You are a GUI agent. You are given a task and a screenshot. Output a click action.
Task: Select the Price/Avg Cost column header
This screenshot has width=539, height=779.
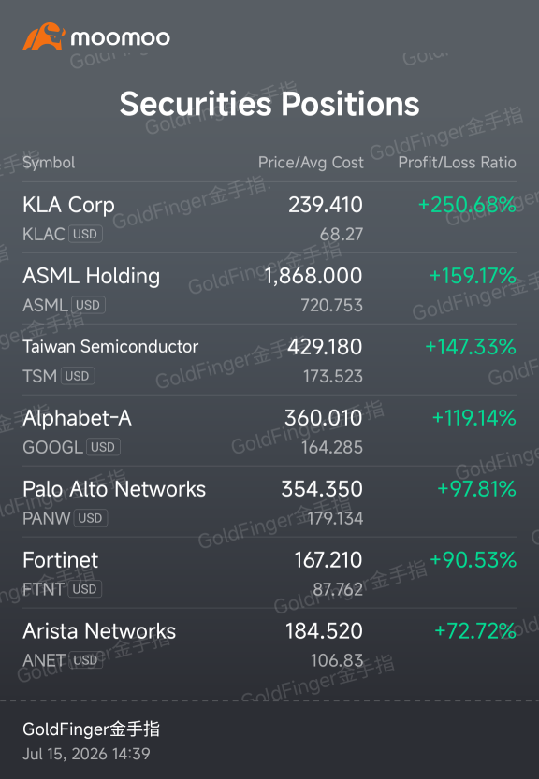pos(311,163)
